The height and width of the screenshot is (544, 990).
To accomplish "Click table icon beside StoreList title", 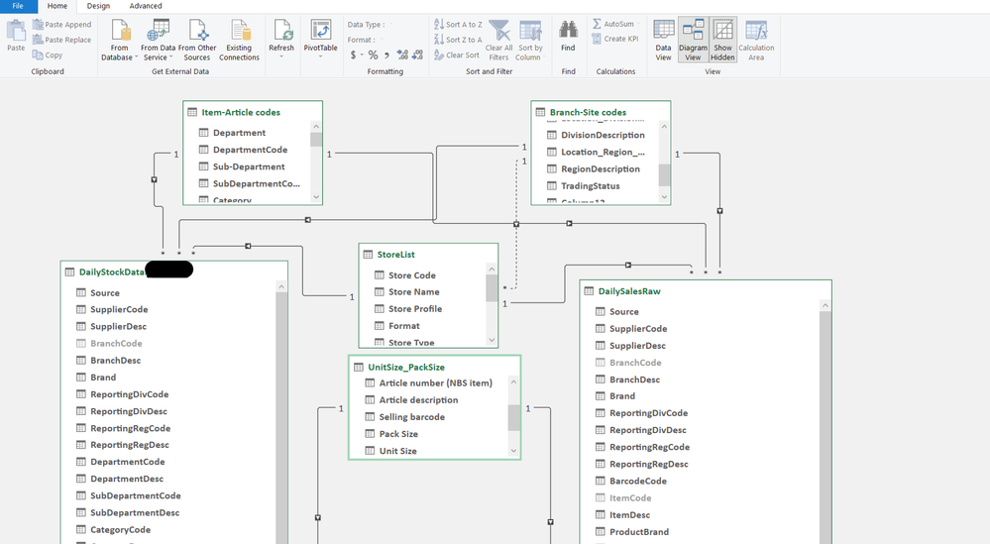I will 368,255.
